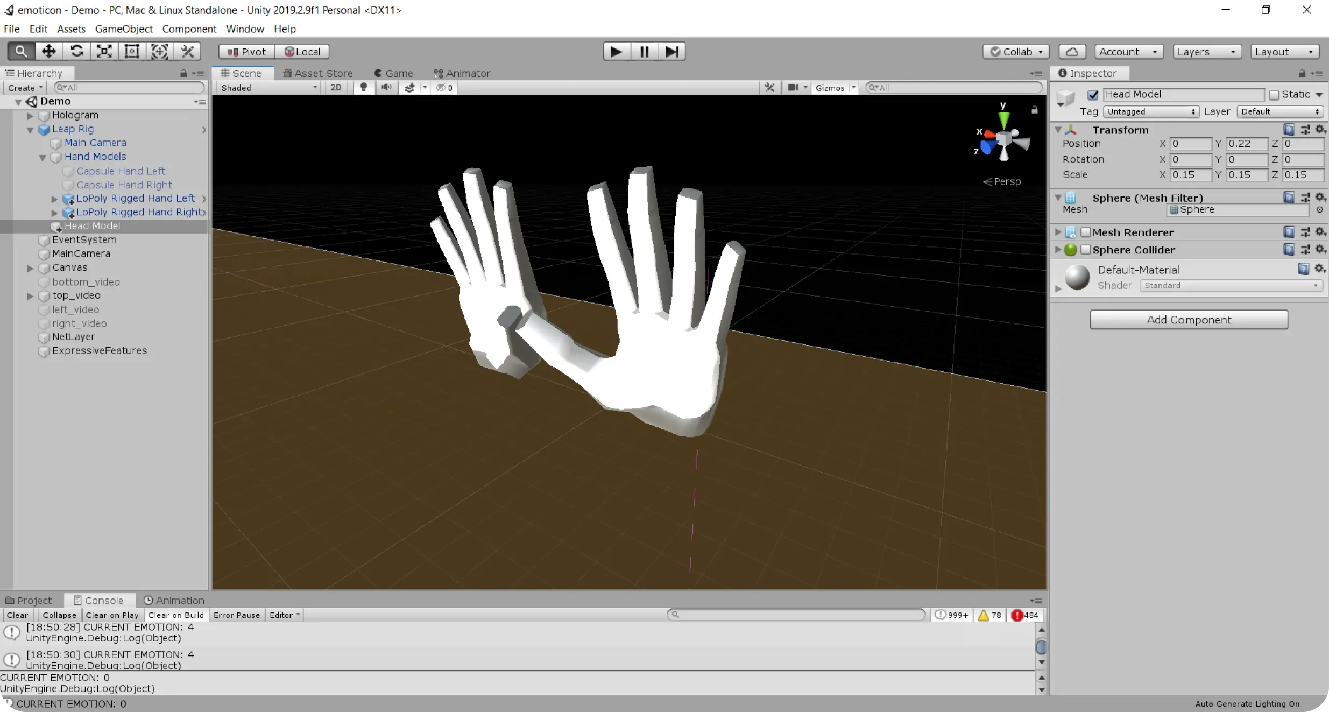Switch to the Game tab
1329x712 pixels.
394,73
